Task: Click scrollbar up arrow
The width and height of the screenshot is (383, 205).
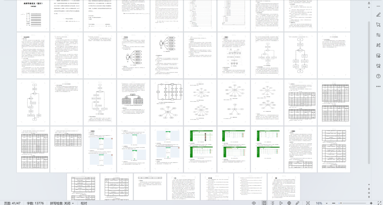Action: click(x=369, y=7)
